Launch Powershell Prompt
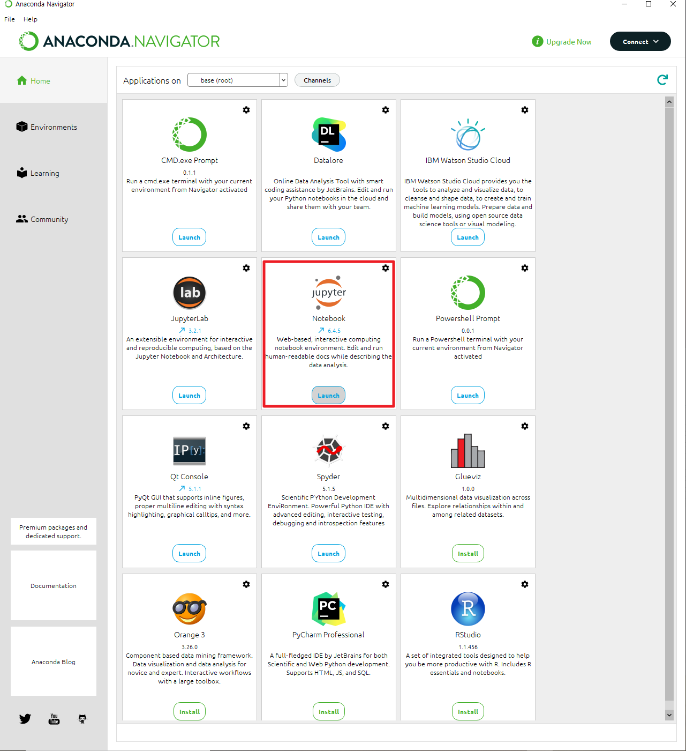This screenshot has width=686, height=751. 468,395
